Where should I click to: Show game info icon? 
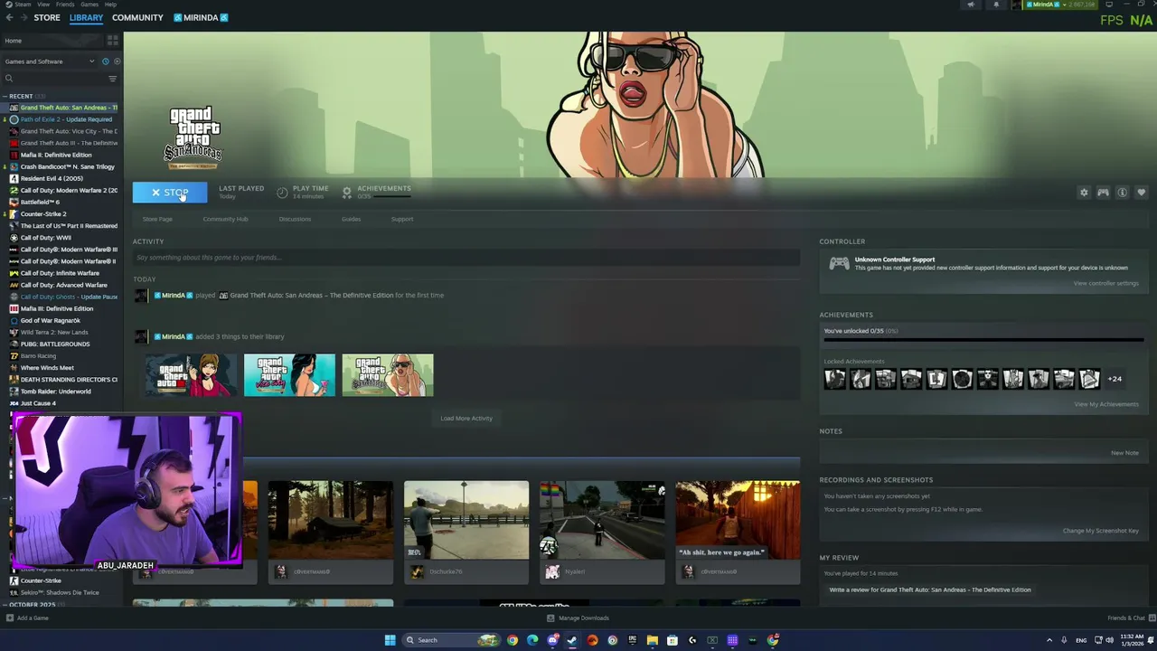click(x=1122, y=193)
